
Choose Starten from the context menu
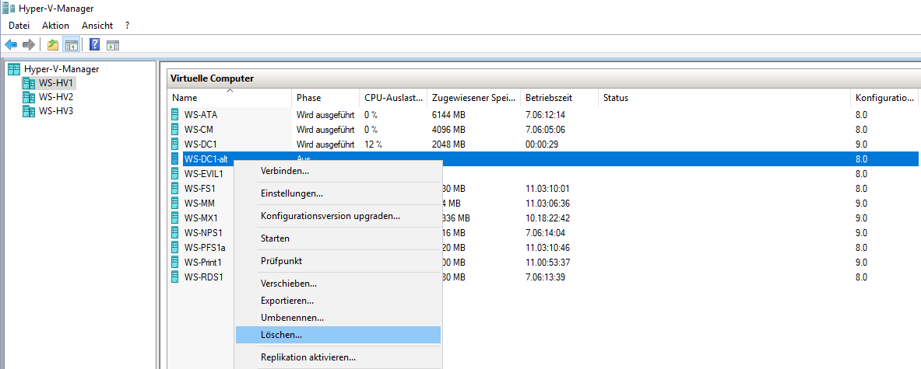(338, 238)
